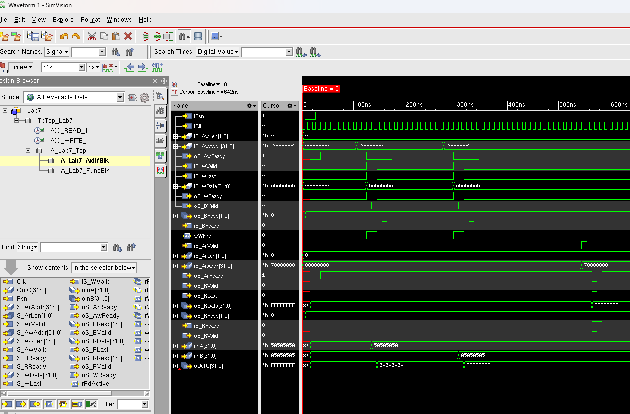Screen dimensions: 630x414
Task: Collapse the A_Lab7_Top tree node
Action: pos(28,150)
